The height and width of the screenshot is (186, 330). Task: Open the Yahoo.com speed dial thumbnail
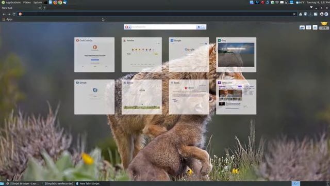click(x=236, y=97)
